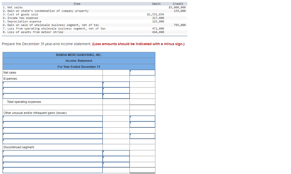The width and height of the screenshot is (291, 174).
Task: Open the third expense name dropdown under Expenses
Action: (53, 96)
